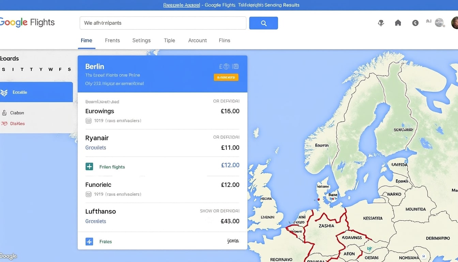
Task: Click the Claibon lock icon in sidebar
Action: tap(4, 113)
